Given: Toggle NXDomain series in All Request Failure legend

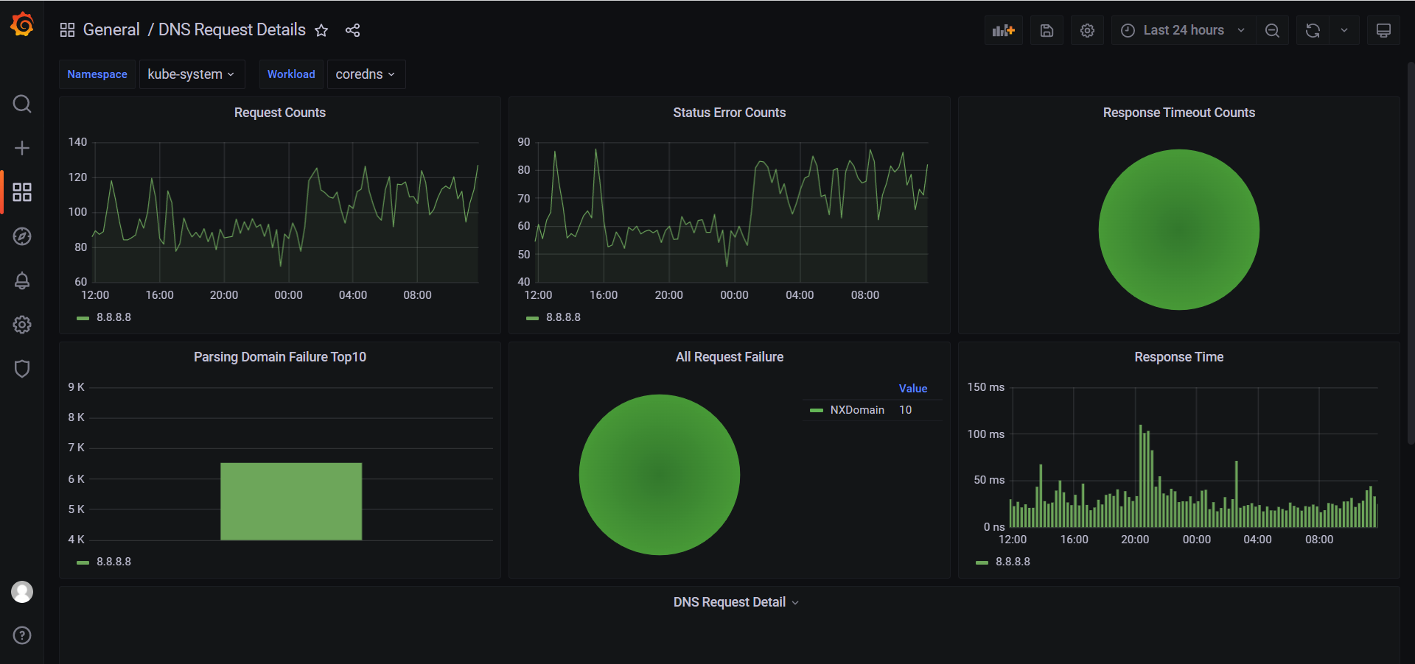Looking at the screenshot, I should tap(856, 410).
